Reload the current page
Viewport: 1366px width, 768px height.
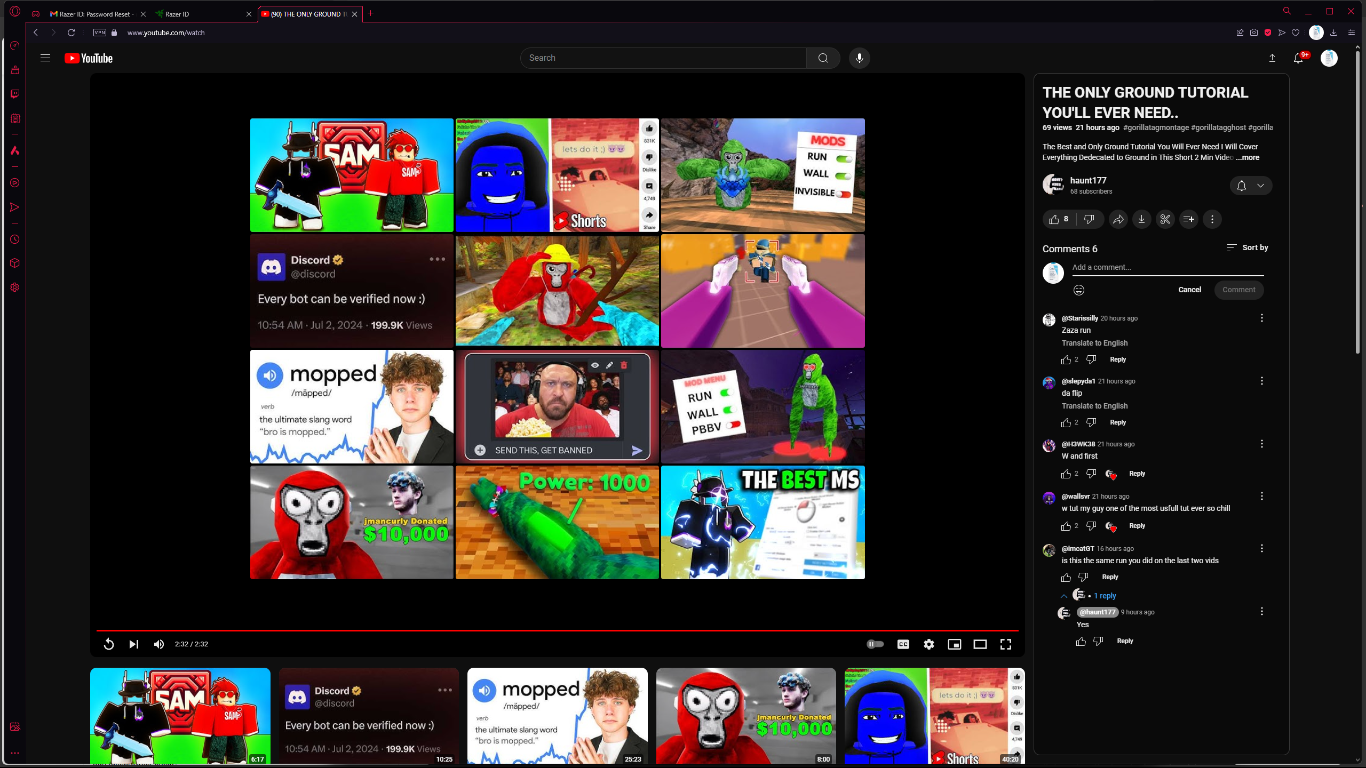coord(71,33)
